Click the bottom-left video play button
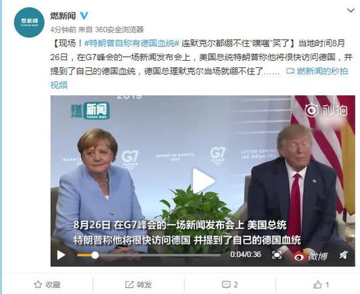The width and height of the screenshot is (360, 294). [61, 255]
